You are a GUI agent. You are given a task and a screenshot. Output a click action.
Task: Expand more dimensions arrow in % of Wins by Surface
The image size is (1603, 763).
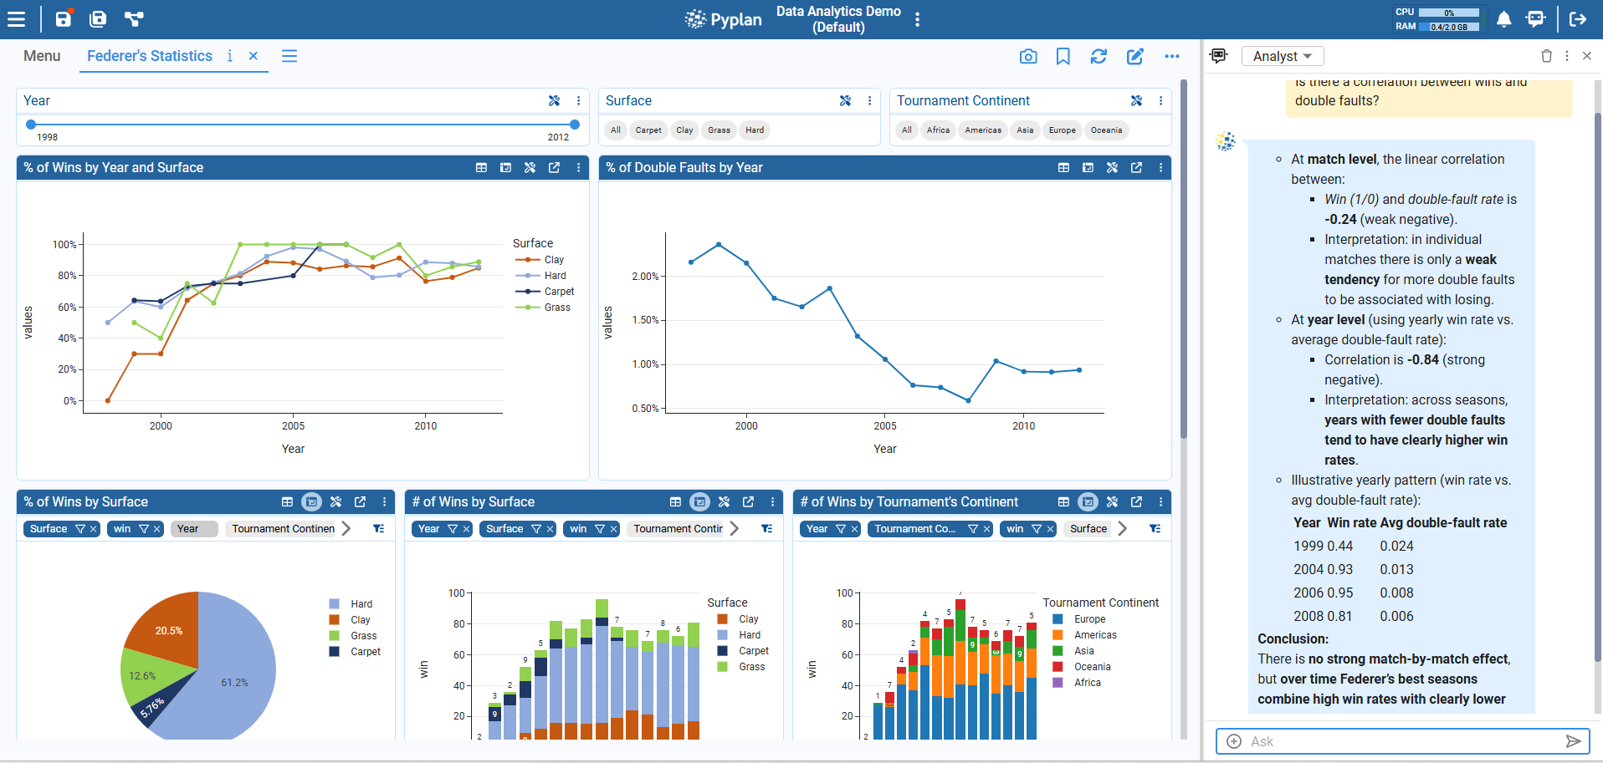346,528
